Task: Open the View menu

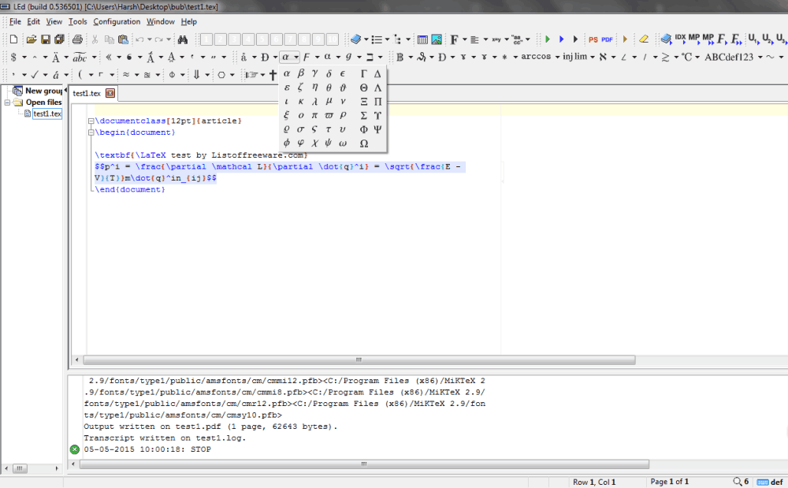Action: click(54, 21)
